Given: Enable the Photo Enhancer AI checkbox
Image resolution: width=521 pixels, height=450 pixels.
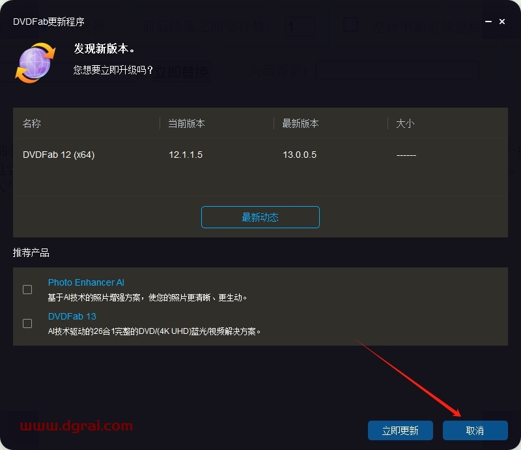Looking at the screenshot, I should [27, 290].
